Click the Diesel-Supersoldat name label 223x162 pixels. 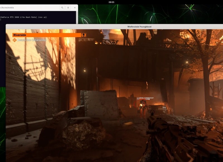(145, 98)
